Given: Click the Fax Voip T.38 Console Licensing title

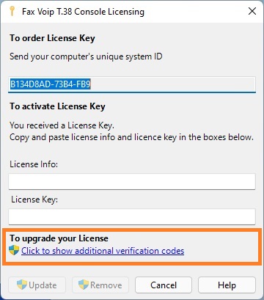Looking at the screenshot, I should (83, 12).
